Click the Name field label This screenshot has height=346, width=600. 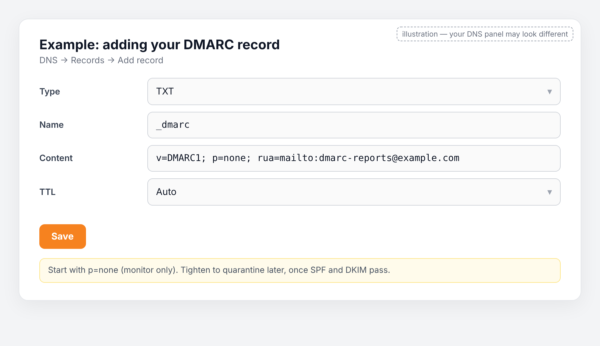point(51,125)
